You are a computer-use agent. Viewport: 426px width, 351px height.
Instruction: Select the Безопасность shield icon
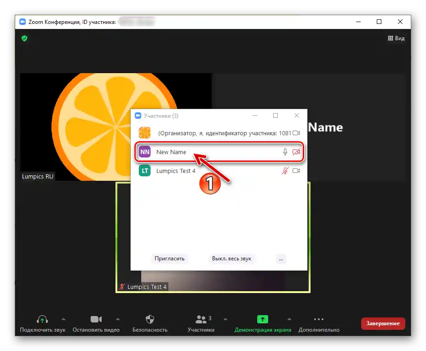pyautogui.click(x=150, y=319)
